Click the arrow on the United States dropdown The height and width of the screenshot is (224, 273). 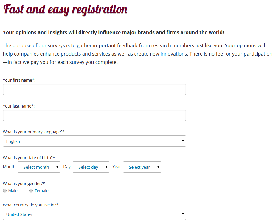(x=183, y=214)
